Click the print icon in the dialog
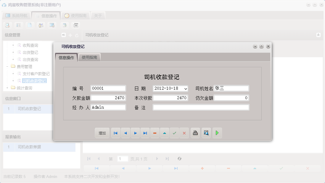This screenshot has height=183, width=325. coord(195,133)
